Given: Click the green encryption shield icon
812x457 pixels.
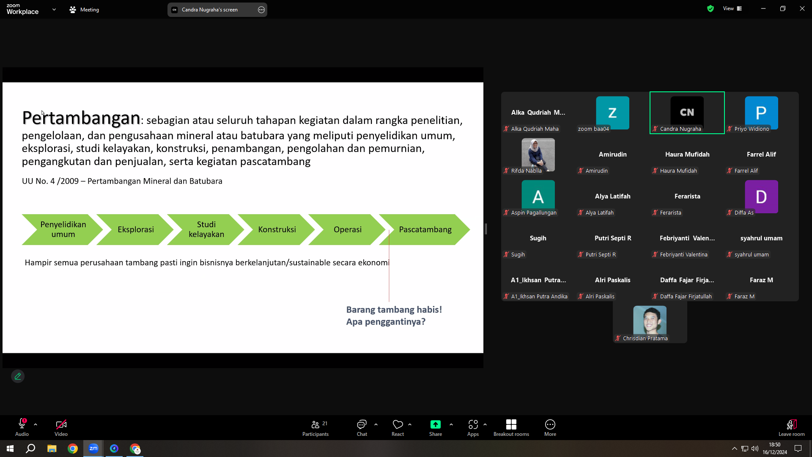Looking at the screenshot, I should point(710,8).
